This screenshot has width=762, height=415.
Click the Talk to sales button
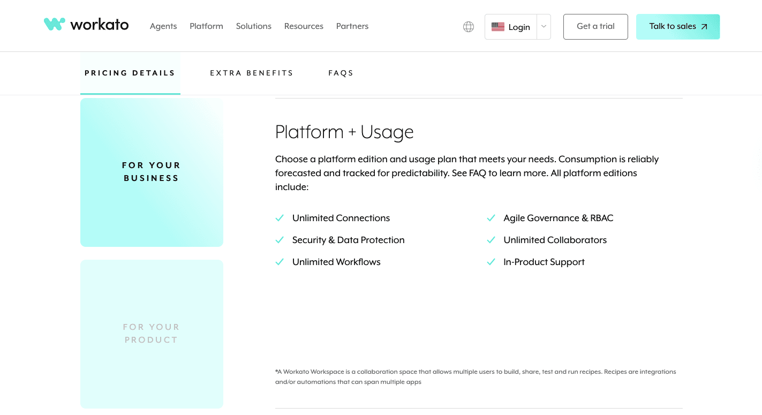(x=677, y=27)
